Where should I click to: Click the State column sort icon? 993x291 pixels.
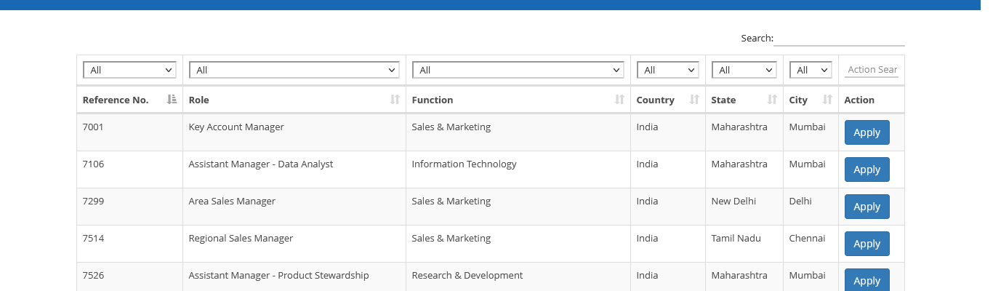[x=772, y=100]
